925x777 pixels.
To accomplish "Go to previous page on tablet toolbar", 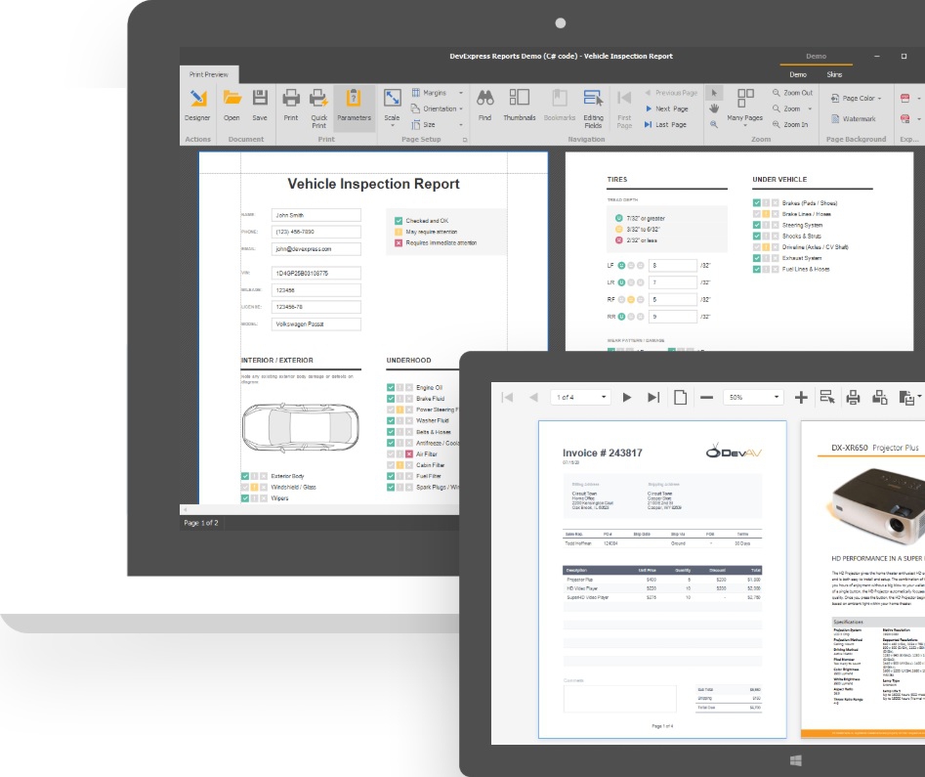I will [534, 398].
